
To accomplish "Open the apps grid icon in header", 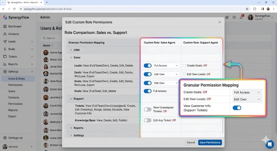I will click(x=227, y=17).
